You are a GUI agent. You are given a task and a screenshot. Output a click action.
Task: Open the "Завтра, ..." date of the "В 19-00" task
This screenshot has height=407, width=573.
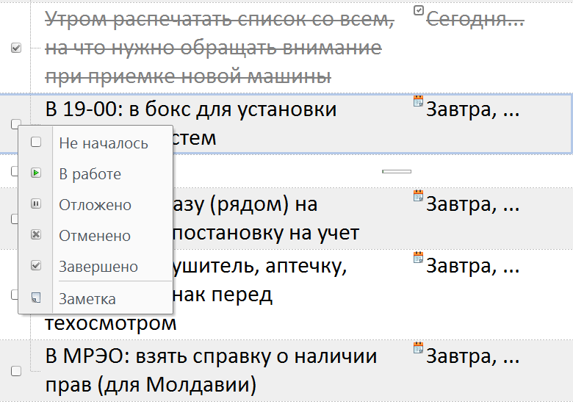point(473,111)
